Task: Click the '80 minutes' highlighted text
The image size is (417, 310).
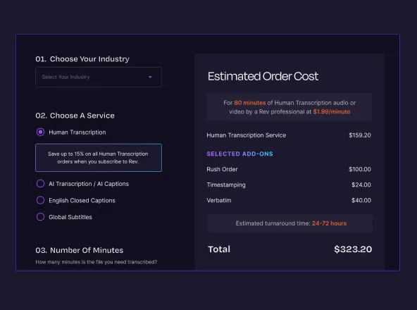Action: point(250,103)
